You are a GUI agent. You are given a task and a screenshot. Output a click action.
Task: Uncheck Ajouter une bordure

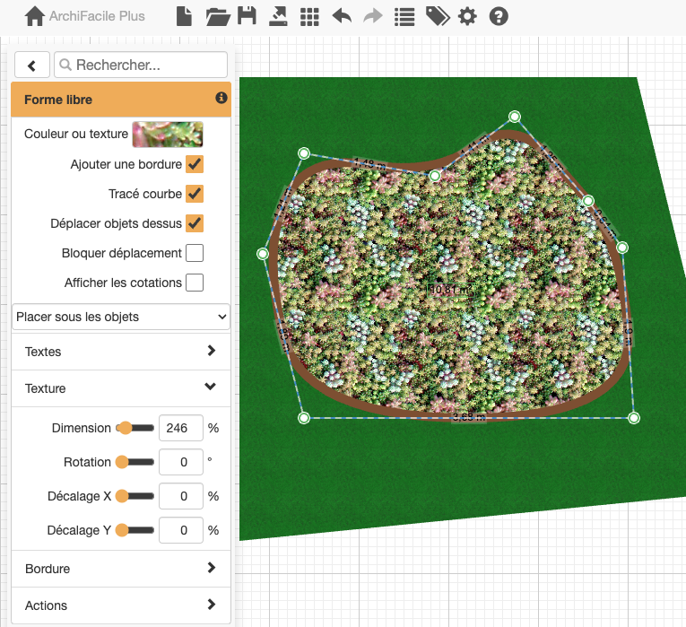pyautogui.click(x=194, y=164)
